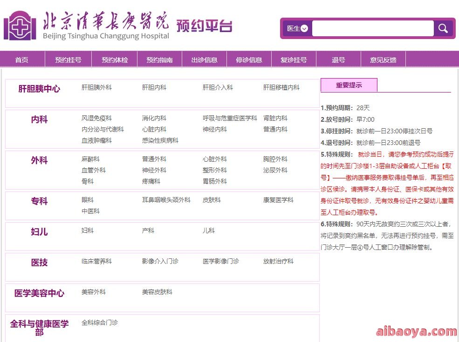Choose the 皮肤科 department in 专科

212,200
